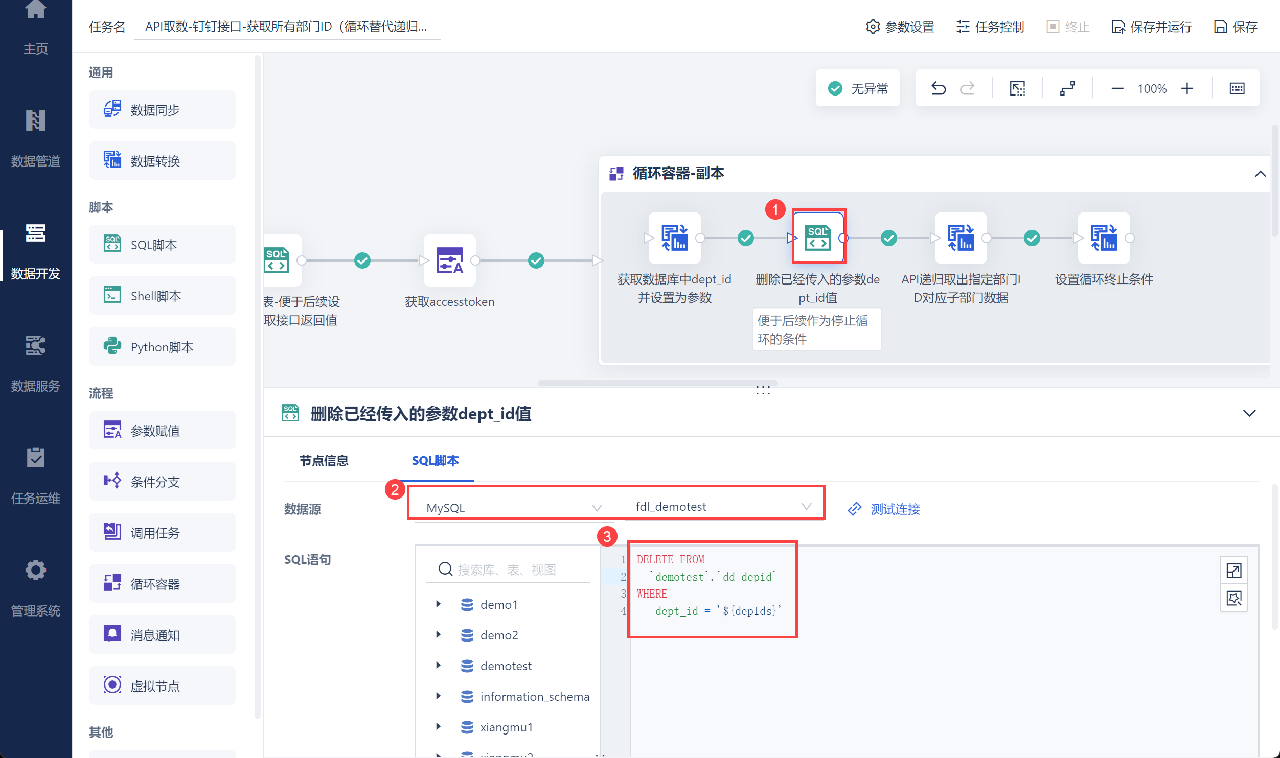This screenshot has width=1280, height=758.
Task: Click the auto-layout icon in canvas toolbar
Action: [1067, 88]
